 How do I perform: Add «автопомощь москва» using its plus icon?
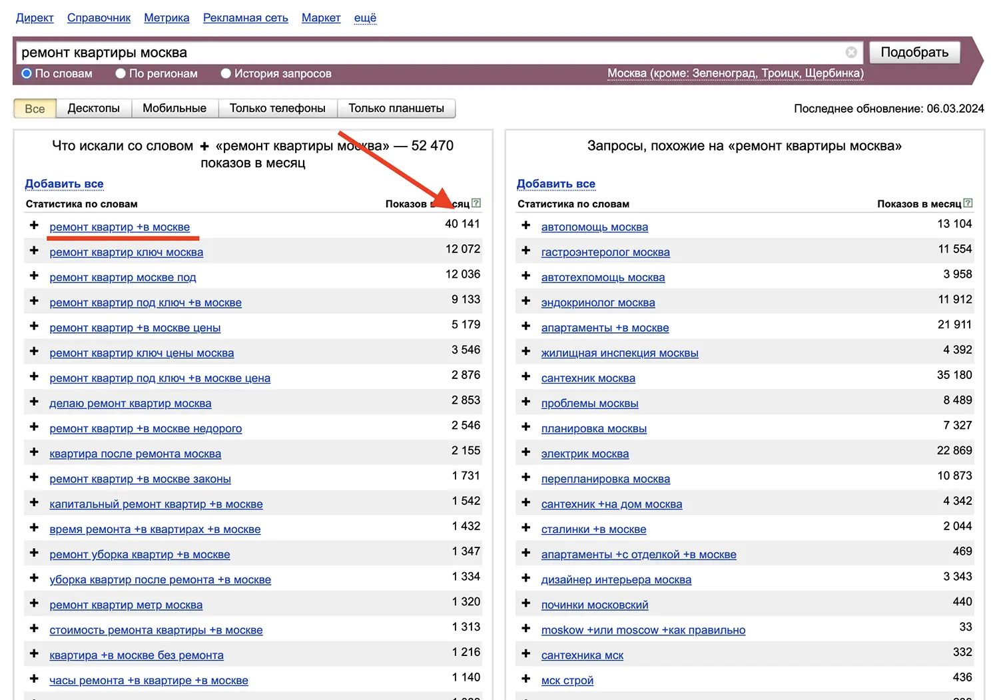pos(525,225)
